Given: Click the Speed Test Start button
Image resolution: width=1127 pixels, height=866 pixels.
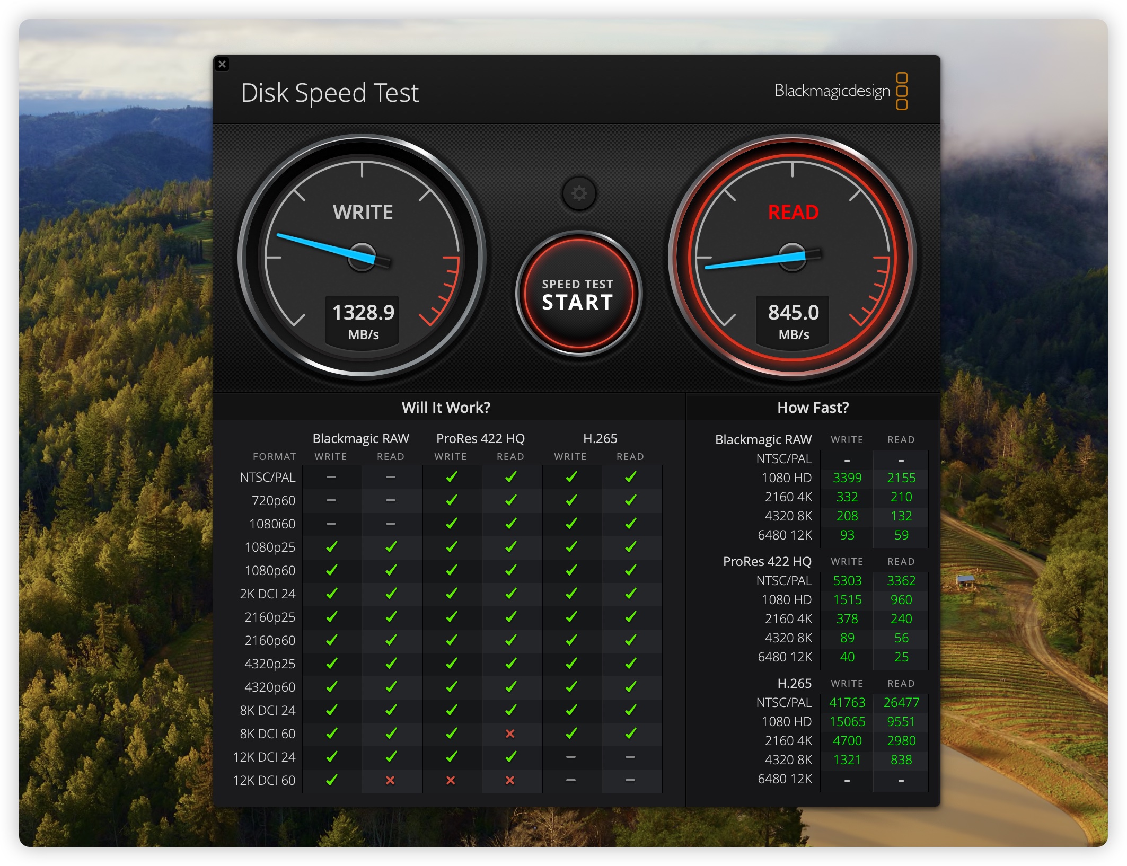Looking at the screenshot, I should coord(578,294).
